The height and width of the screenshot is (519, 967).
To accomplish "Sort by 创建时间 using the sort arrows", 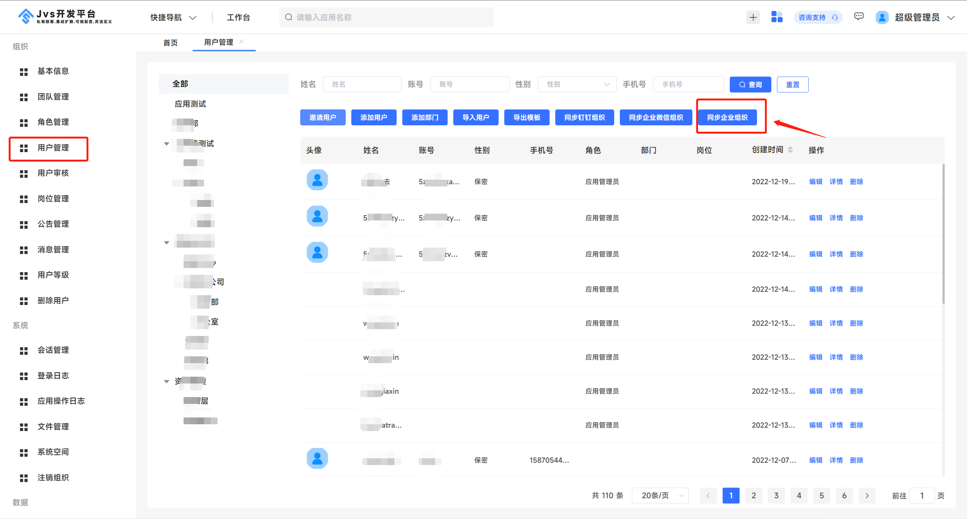I will point(791,149).
